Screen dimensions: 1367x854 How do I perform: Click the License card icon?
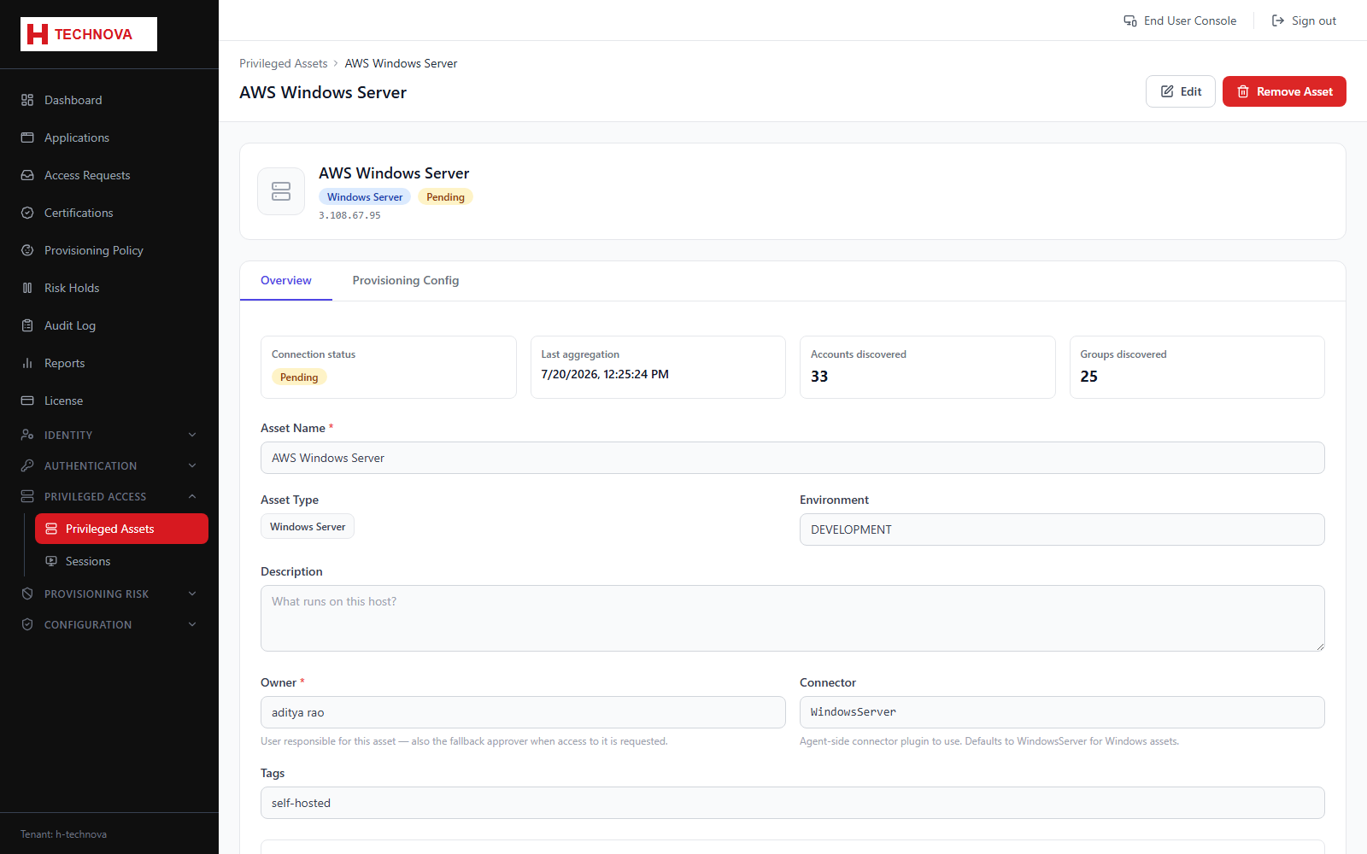27,401
